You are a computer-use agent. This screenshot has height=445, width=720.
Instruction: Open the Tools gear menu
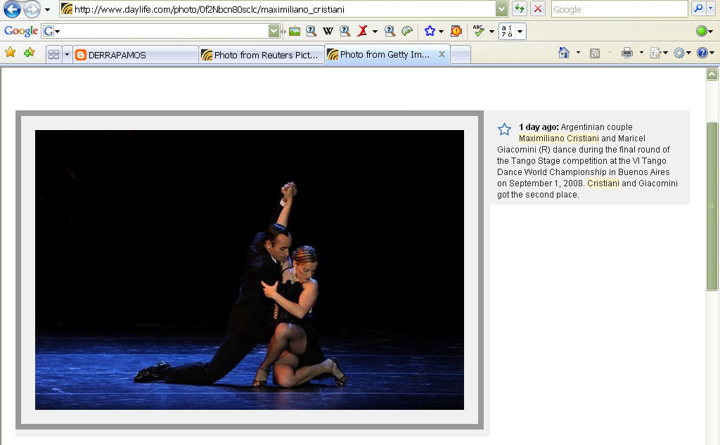tap(679, 53)
